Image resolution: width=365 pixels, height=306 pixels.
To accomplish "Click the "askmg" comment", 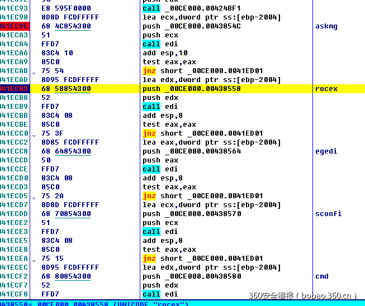I will click(x=326, y=26).
